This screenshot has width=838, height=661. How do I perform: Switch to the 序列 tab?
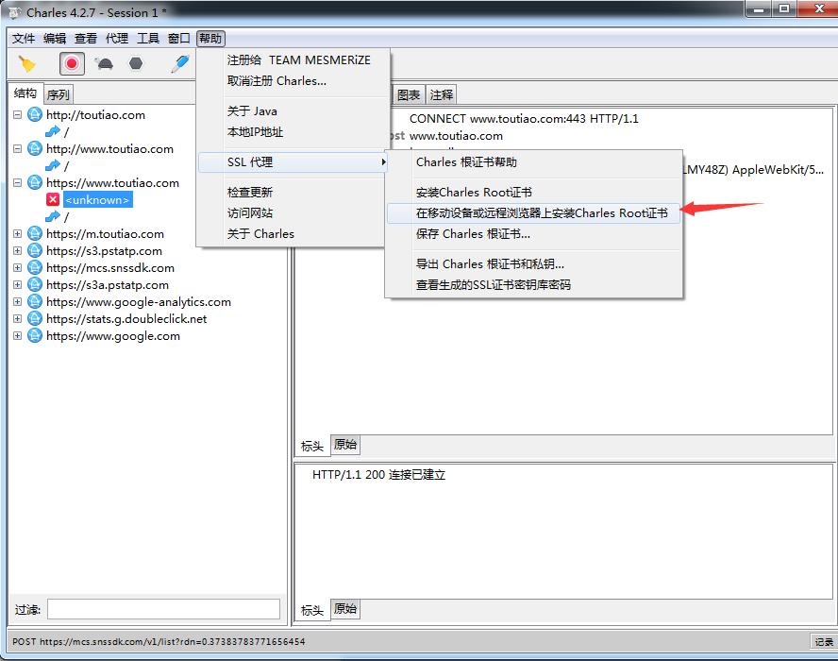click(x=58, y=94)
